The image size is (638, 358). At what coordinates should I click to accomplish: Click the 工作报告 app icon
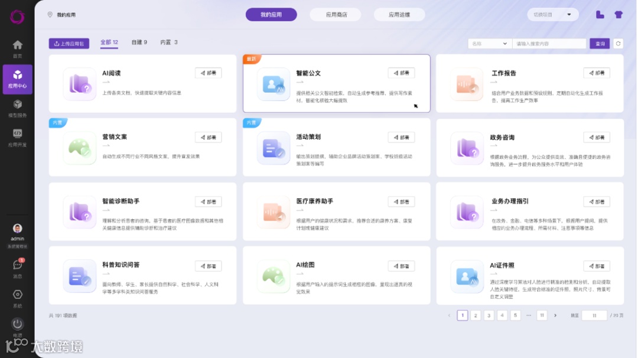[467, 84]
